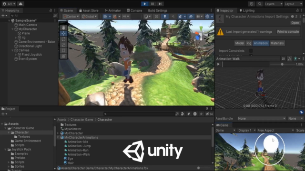Switch to the Console tab

click(134, 10)
